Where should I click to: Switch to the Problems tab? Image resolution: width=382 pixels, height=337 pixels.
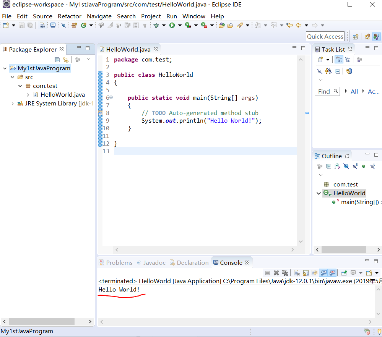tap(115, 263)
